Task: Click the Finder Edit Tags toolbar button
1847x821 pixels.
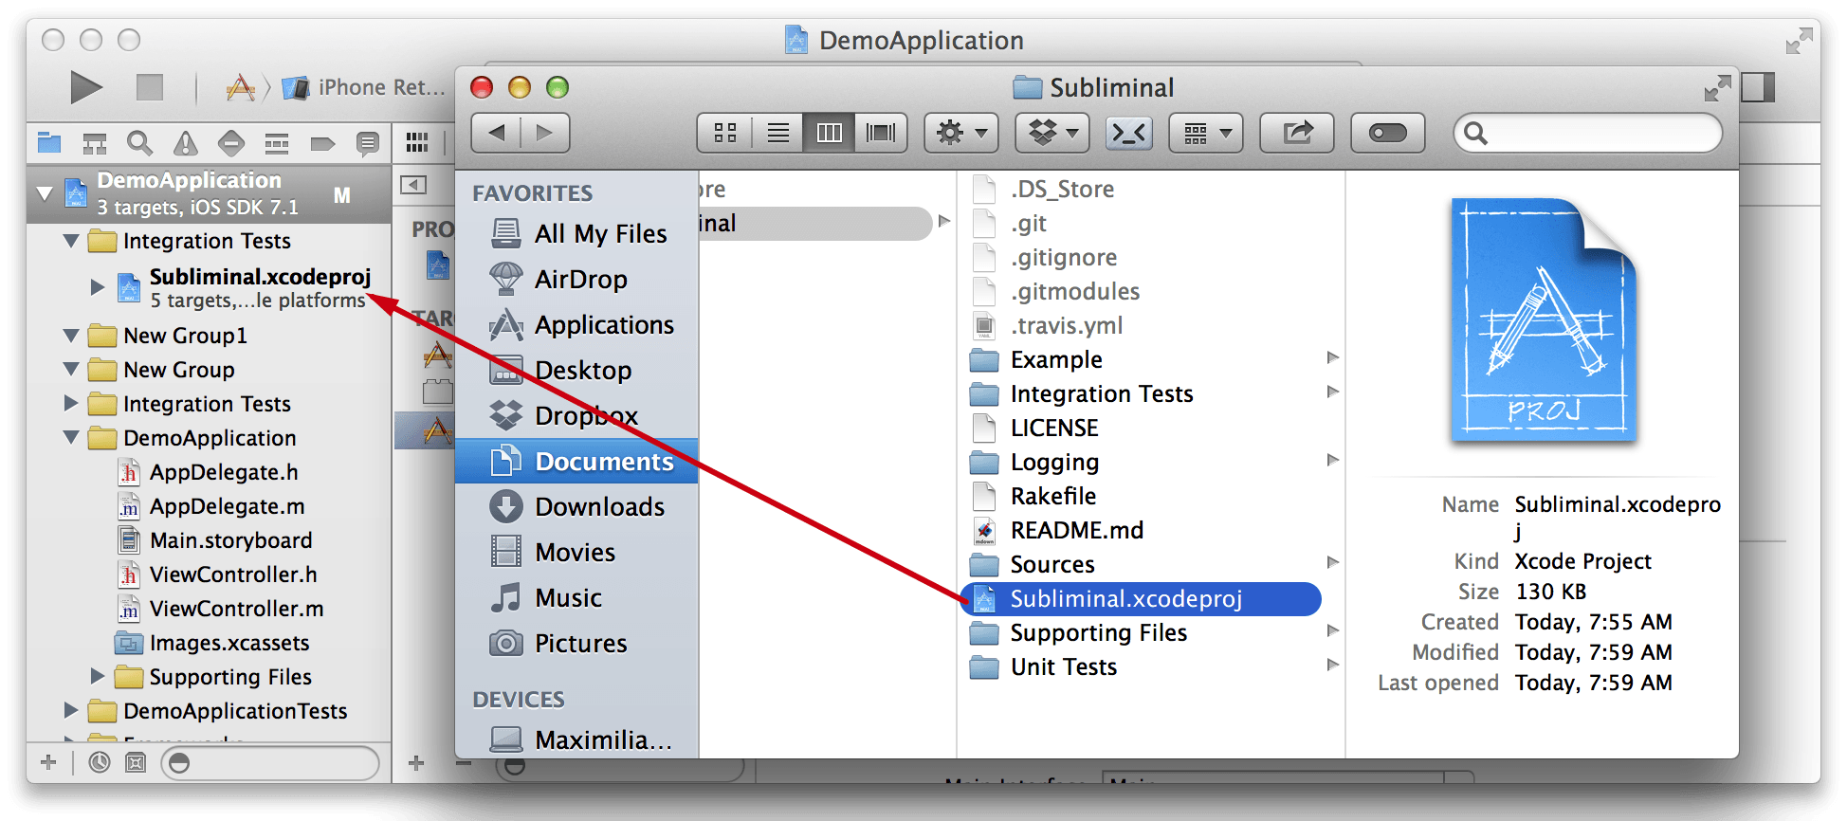Action: pos(1387,133)
